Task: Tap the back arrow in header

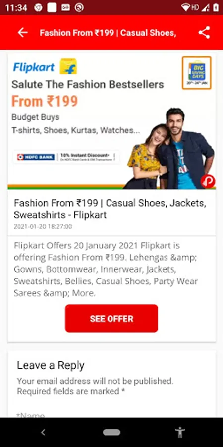Action: point(23,32)
